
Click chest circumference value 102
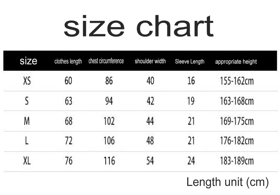coord(109,121)
